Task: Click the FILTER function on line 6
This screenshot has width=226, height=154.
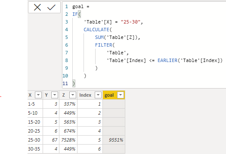Action: 103,45
